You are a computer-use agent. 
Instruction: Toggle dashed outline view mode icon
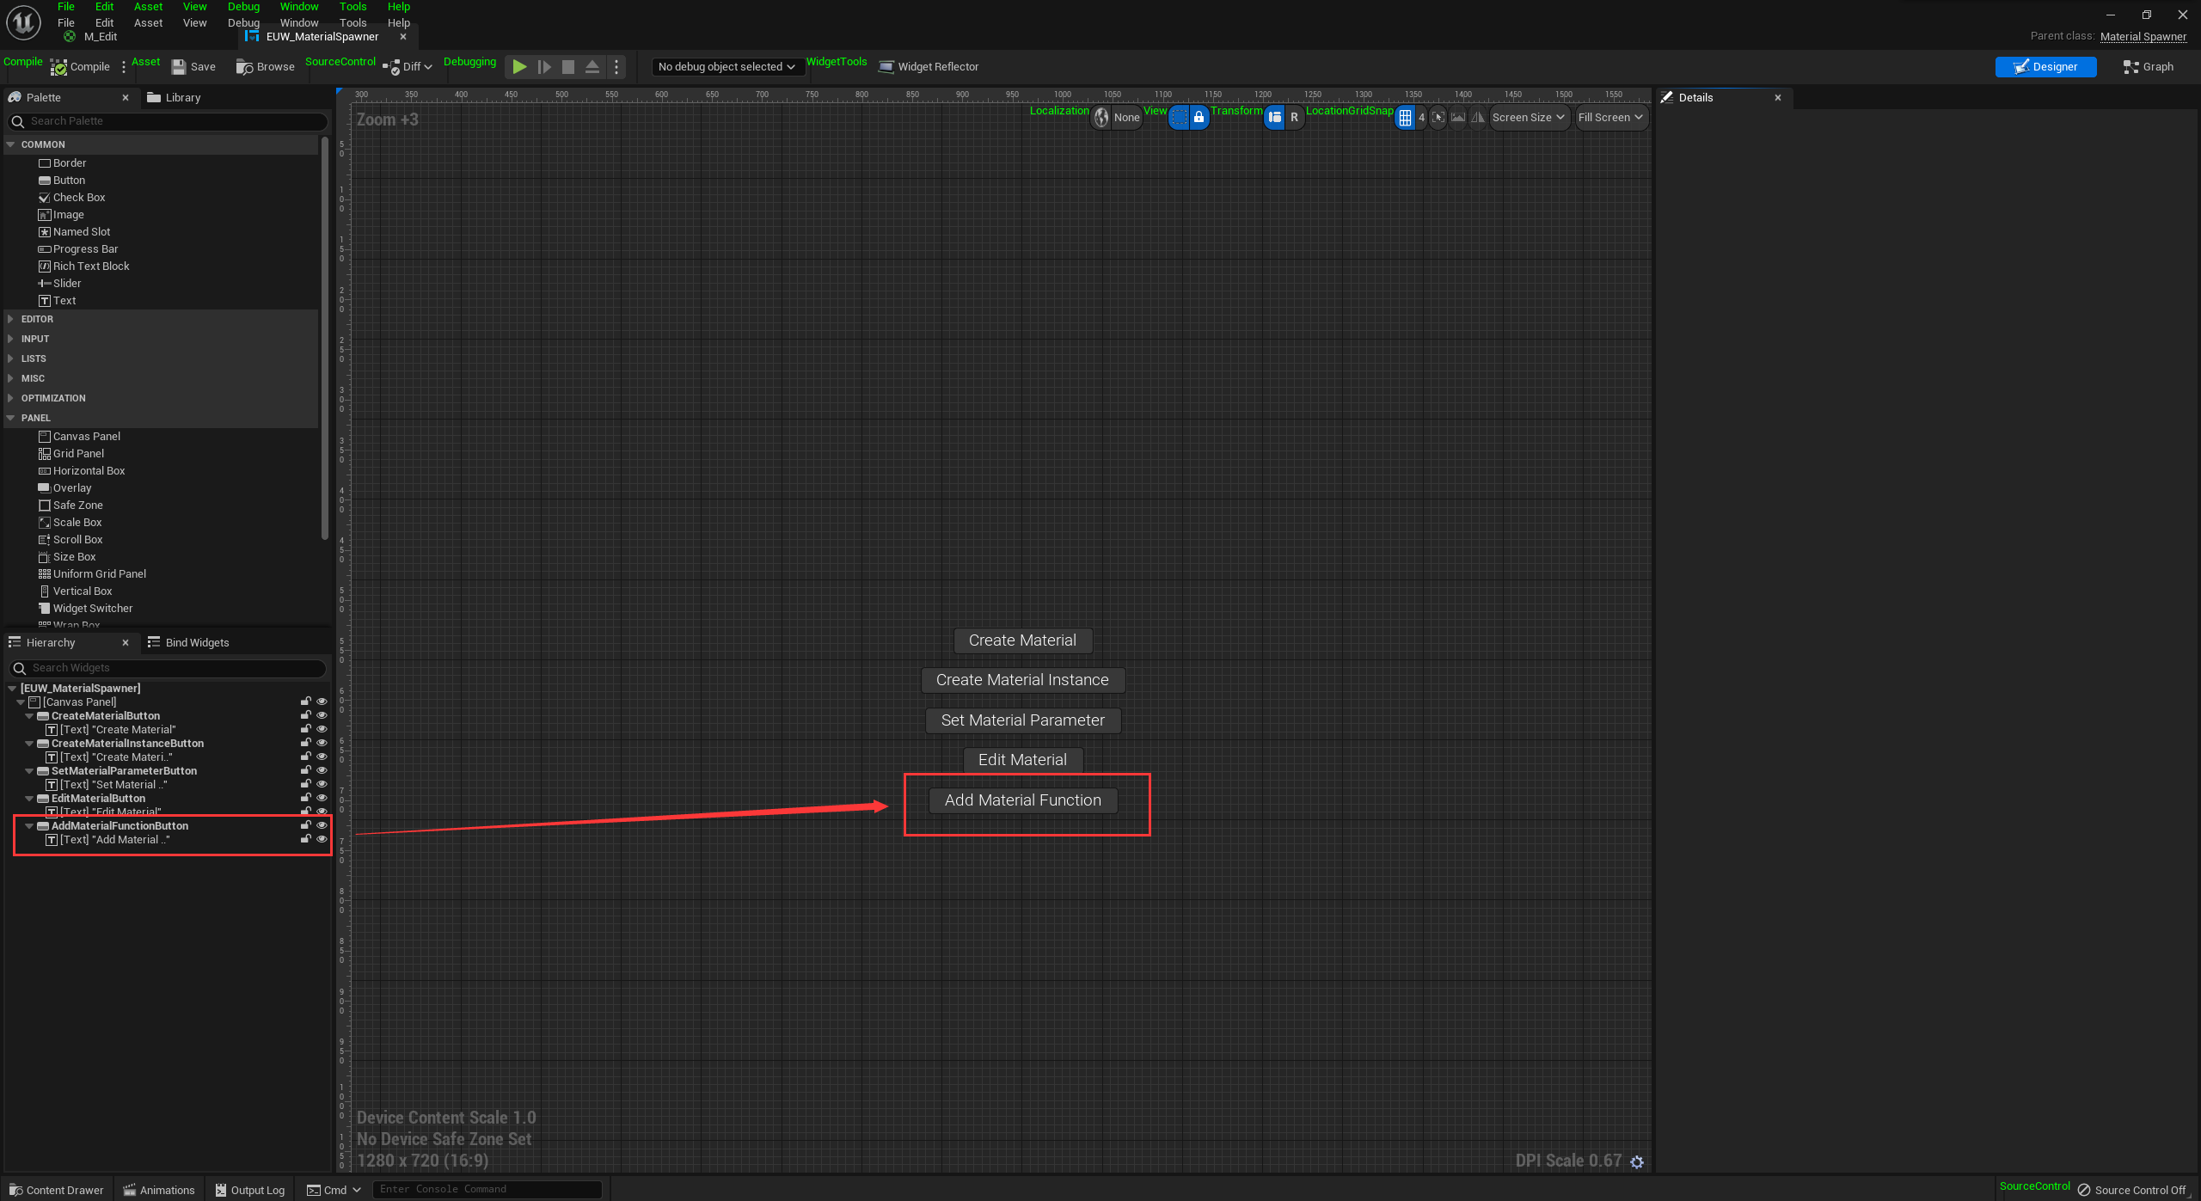pos(1180,118)
